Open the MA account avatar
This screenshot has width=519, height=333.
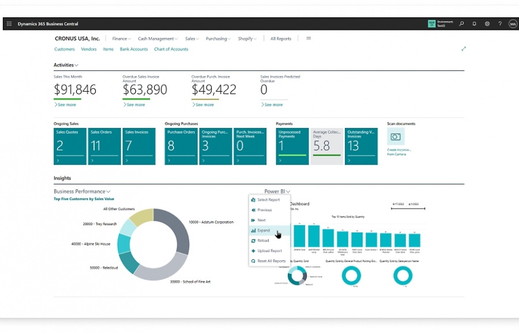(x=512, y=24)
